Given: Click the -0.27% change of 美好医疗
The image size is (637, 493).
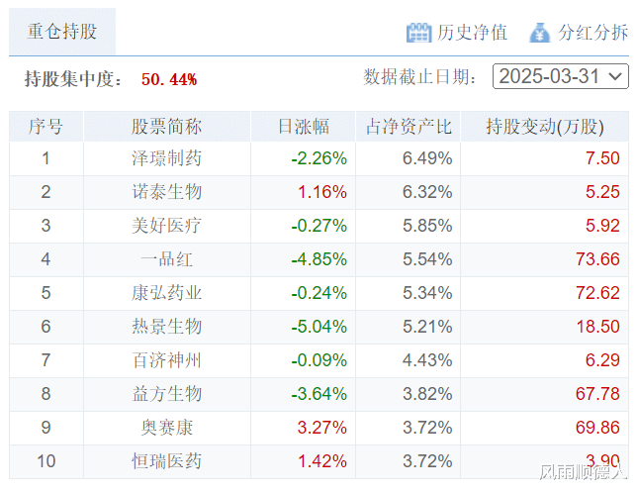Looking at the screenshot, I should point(318,226).
